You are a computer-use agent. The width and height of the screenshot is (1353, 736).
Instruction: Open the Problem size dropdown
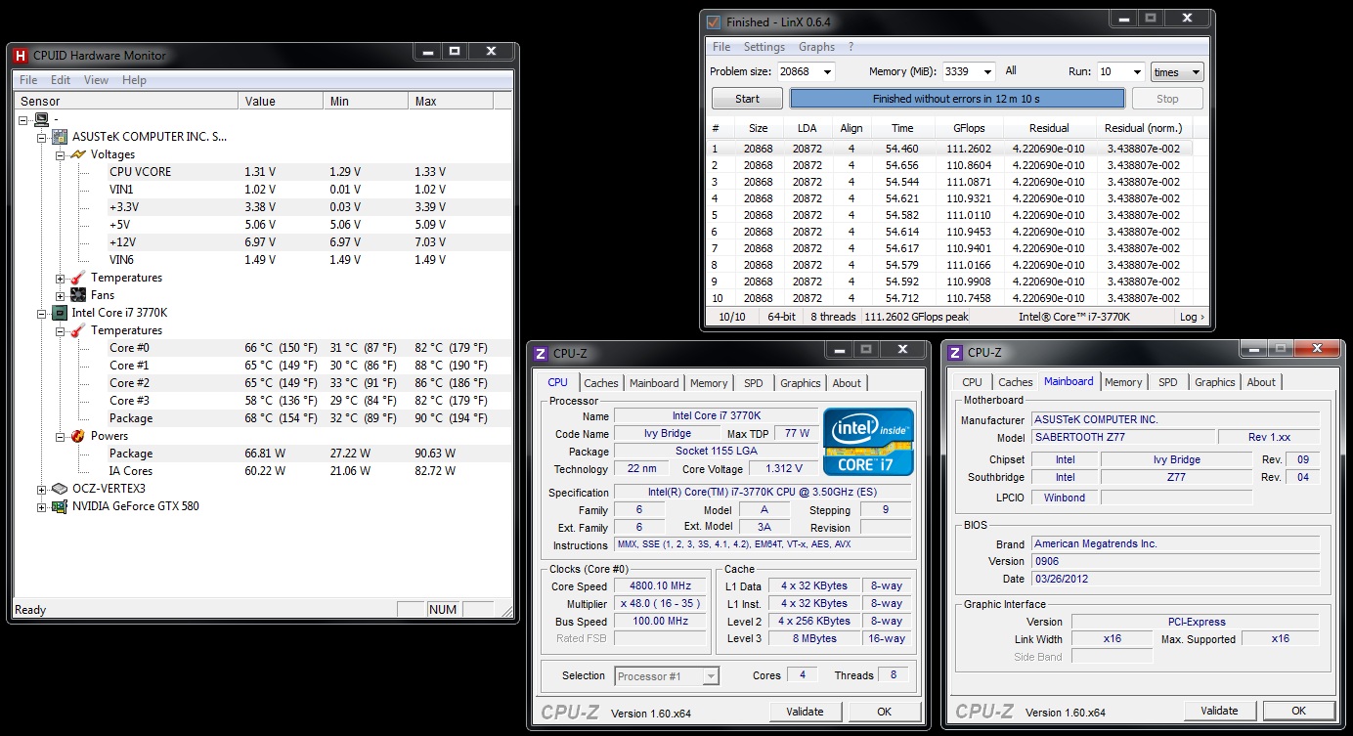click(827, 71)
